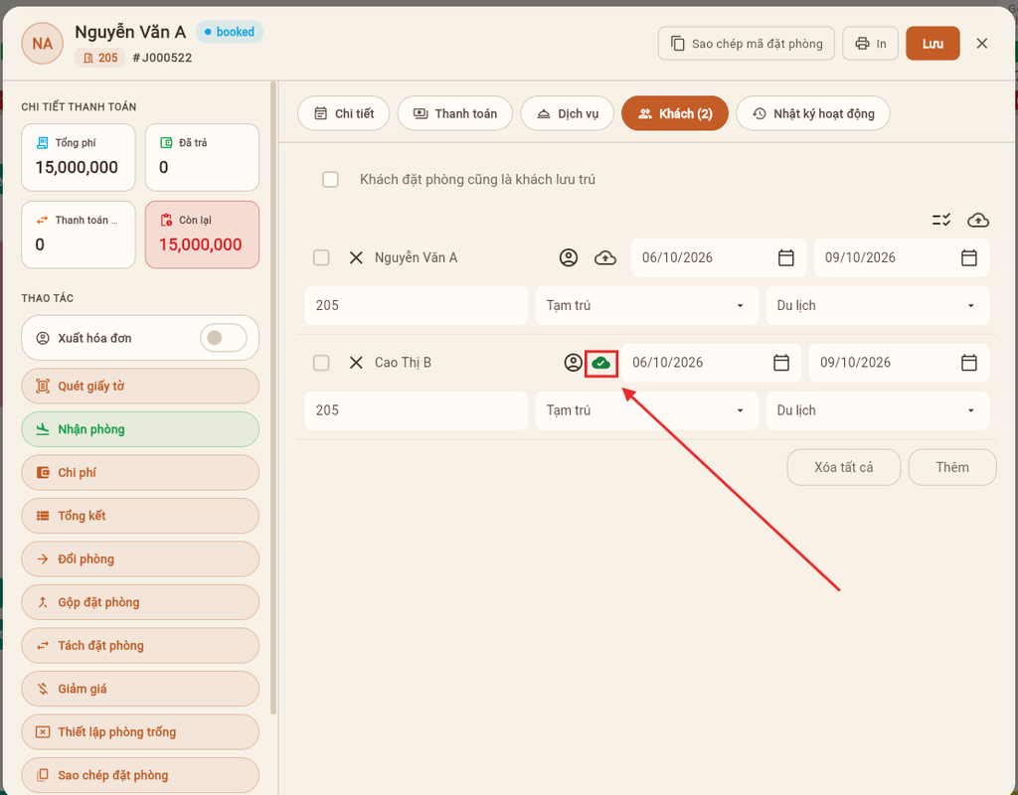The height and width of the screenshot is (795, 1018).
Task: Open the profile icon for Nguyễn Văn A
Action: [568, 258]
